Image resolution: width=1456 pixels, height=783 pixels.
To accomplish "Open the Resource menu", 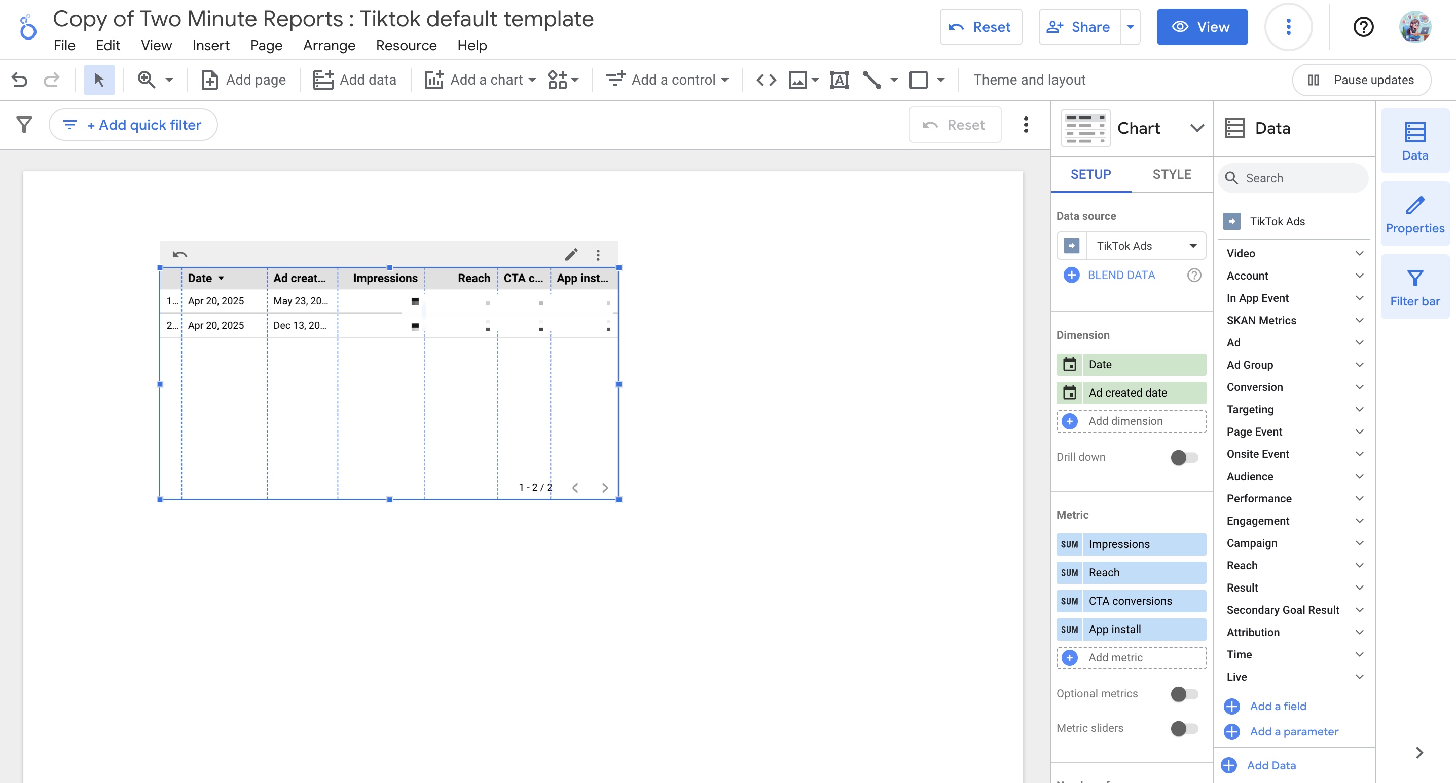I will (x=407, y=45).
